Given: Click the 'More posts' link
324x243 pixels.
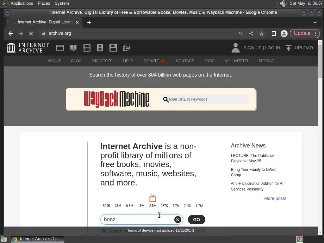Looking at the screenshot, I should (x=275, y=198).
